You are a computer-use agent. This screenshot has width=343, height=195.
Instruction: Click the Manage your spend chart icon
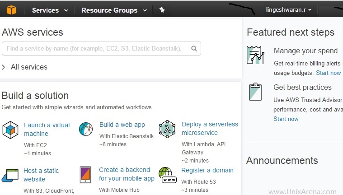pos(255,55)
